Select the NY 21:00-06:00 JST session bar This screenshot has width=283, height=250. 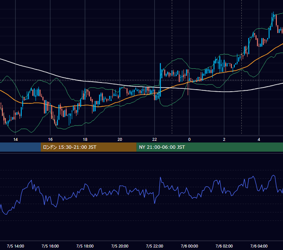pyautogui.click(x=209, y=147)
